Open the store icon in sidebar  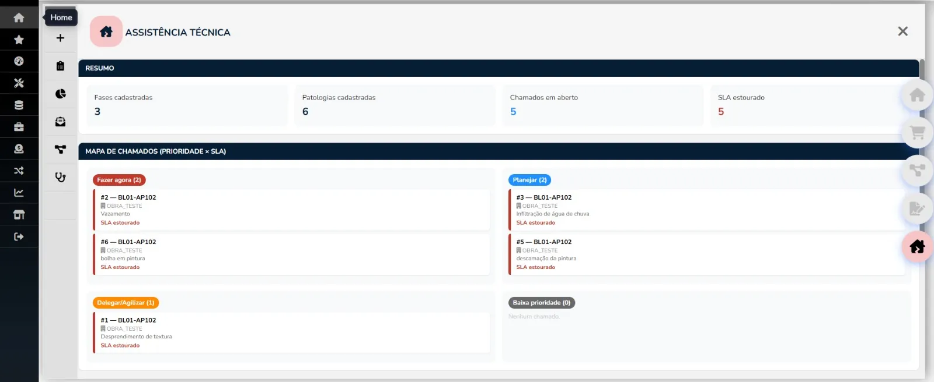tap(19, 215)
